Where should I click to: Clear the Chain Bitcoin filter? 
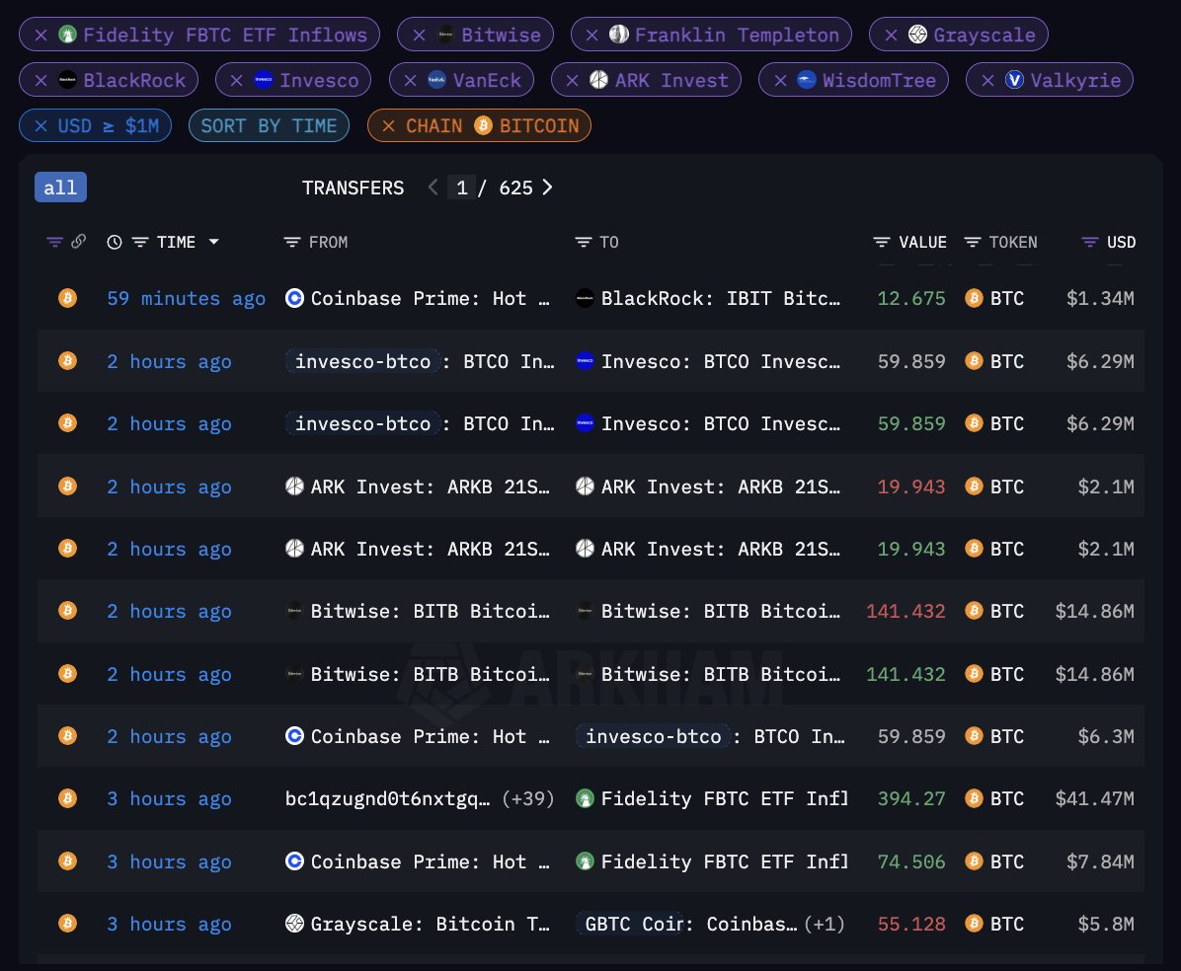click(389, 125)
